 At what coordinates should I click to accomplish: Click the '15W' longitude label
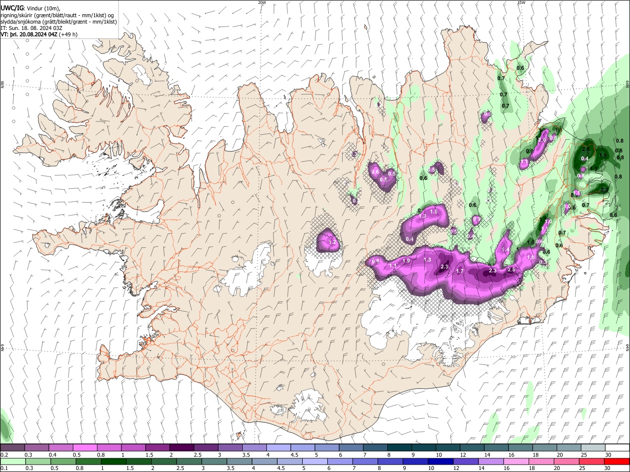click(x=521, y=2)
